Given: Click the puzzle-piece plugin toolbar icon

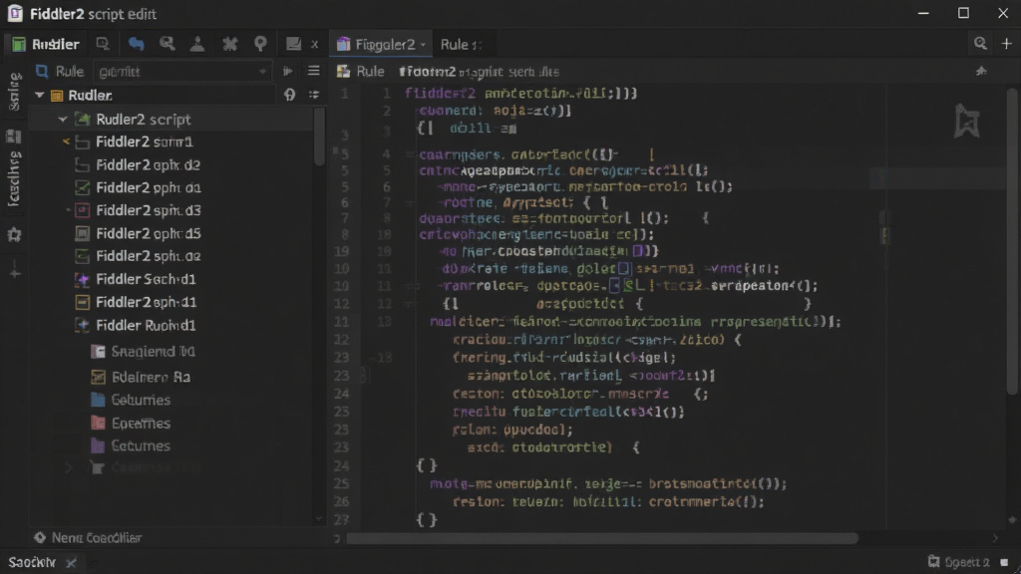Looking at the screenshot, I should coord(230,44).
